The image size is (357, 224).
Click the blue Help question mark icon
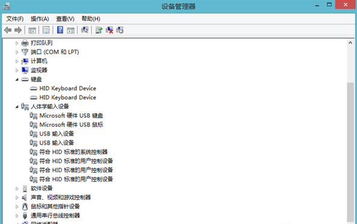coord(60,30)
